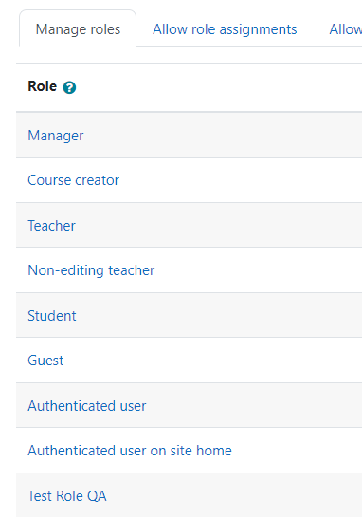Click blank space right of Teacher link

tap(218, 226)
